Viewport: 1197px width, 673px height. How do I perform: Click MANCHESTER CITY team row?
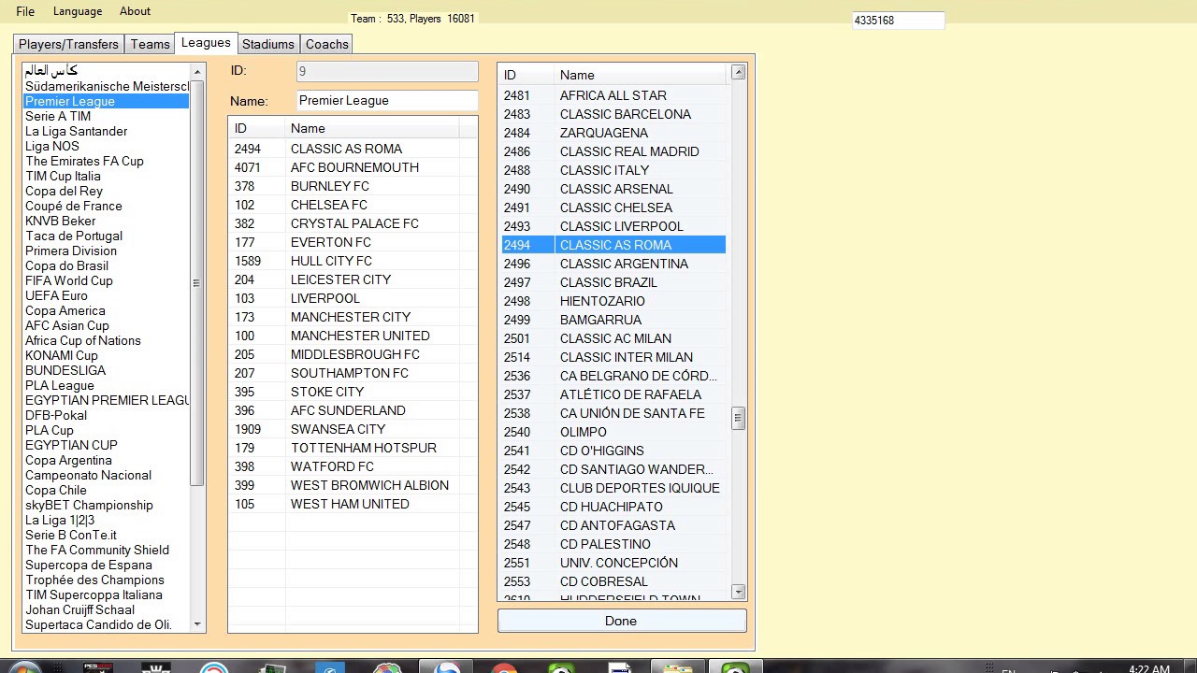coord(353,317)
